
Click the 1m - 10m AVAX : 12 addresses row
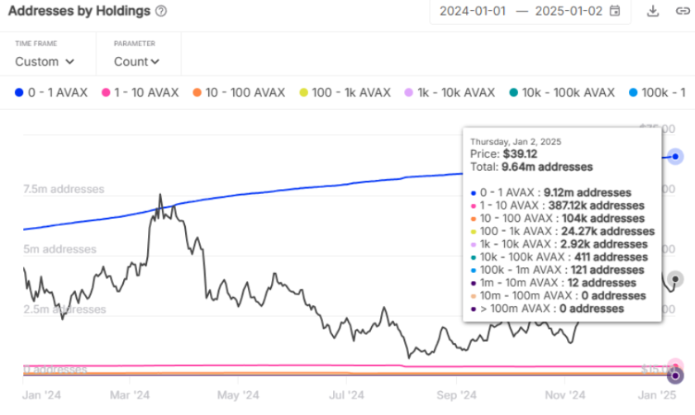point(553,282)
